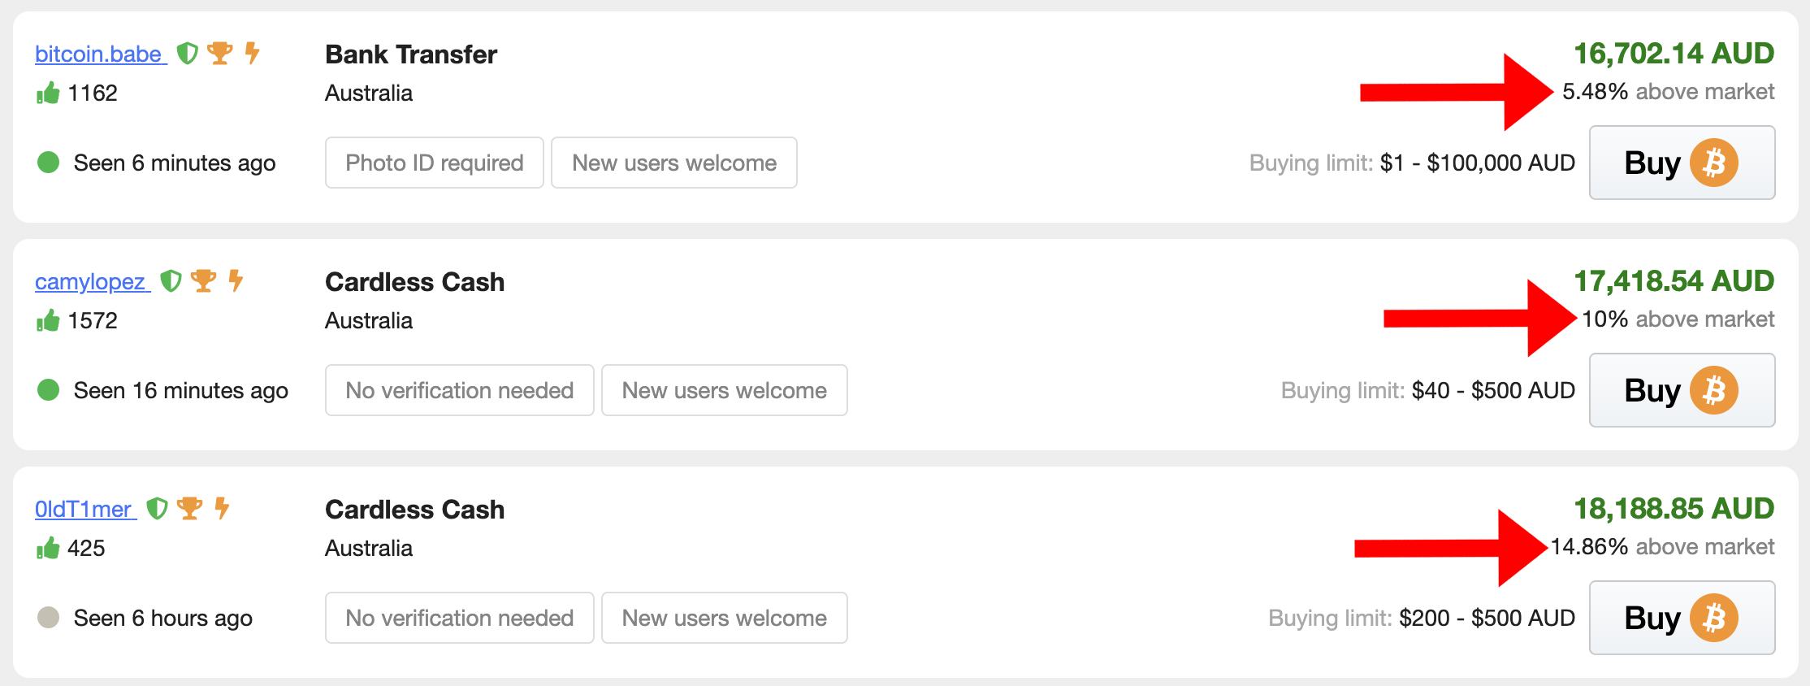Click the trophy icon beside bitcoin.babe
The image size is (1810, 686).
point(220,54)
